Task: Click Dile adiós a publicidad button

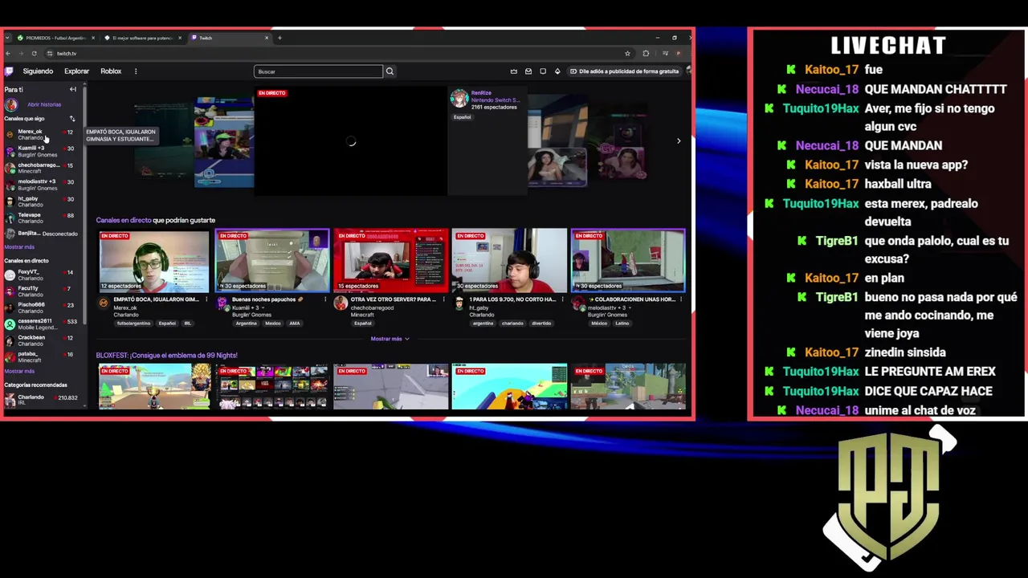Action: pos(624,71)
